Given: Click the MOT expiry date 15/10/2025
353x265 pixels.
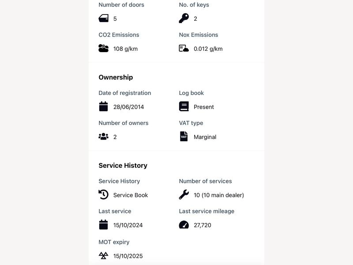Looking at the screenshot, I should pos(128,256).
